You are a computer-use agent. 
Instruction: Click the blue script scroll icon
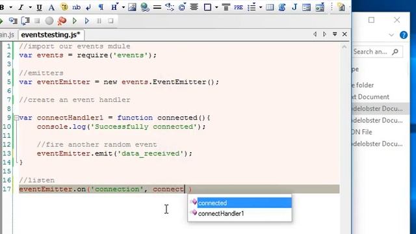point(282,7)
